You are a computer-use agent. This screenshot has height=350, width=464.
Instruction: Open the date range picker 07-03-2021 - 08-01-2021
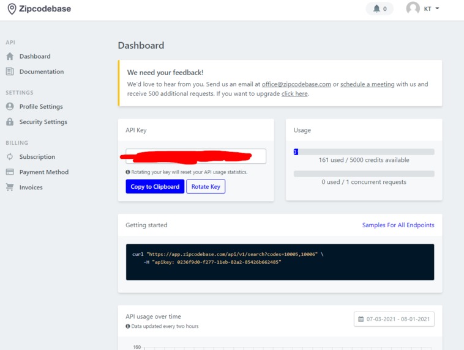tap(394, 319)
